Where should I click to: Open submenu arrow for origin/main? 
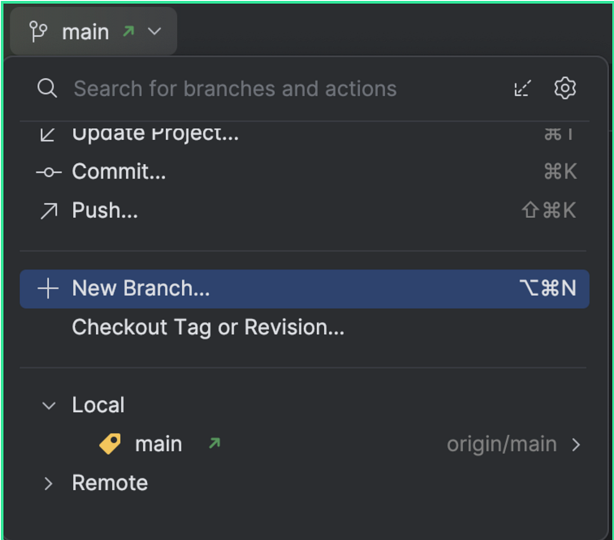[x=576, y=445]
